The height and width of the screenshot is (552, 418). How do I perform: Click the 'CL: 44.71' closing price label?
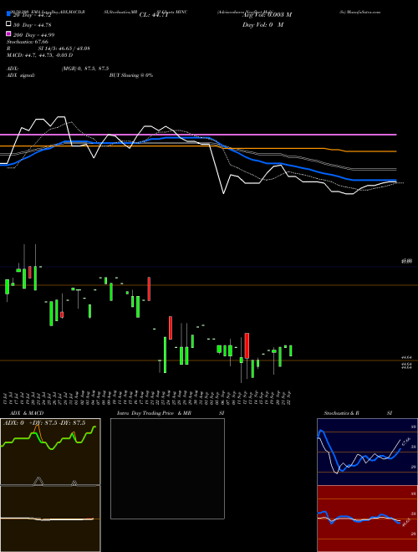[x=154, y=15]
